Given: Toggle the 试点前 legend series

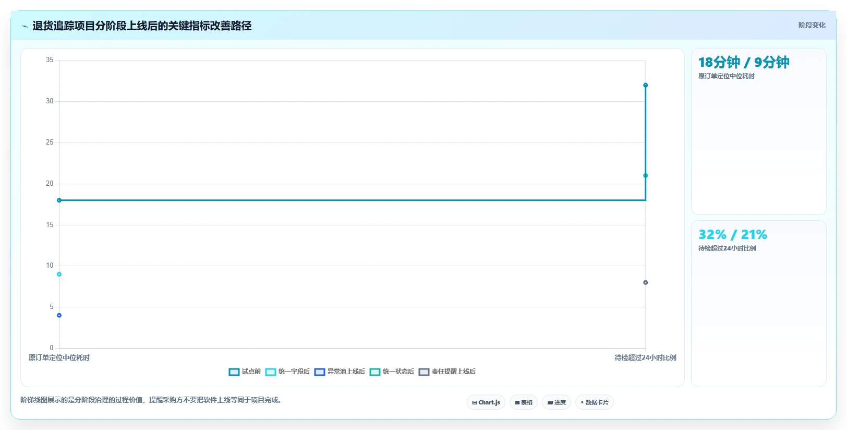Looking at the screenshot, I should point(245,372).
